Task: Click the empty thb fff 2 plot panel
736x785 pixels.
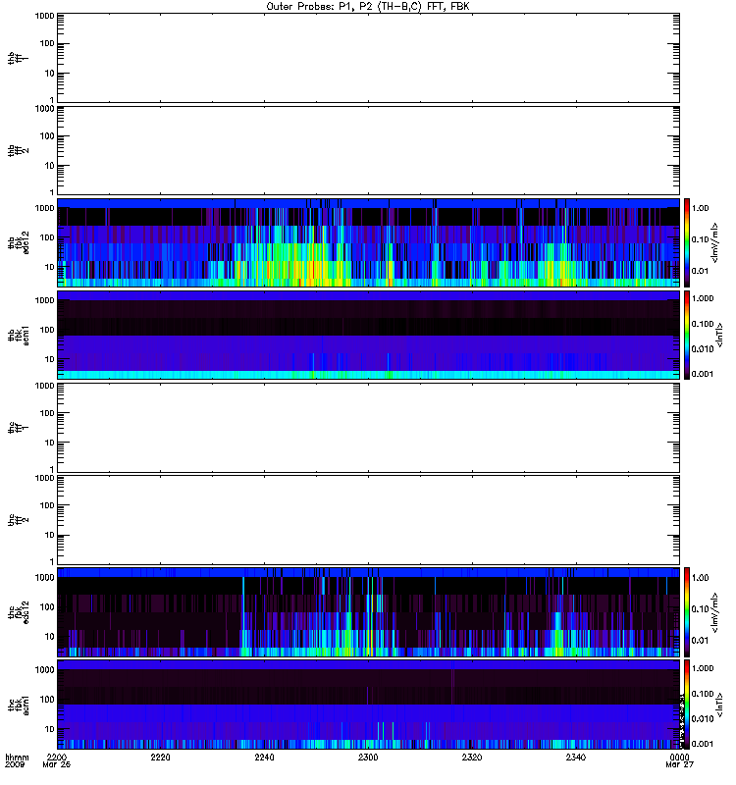Action: (x=369, y=150)
